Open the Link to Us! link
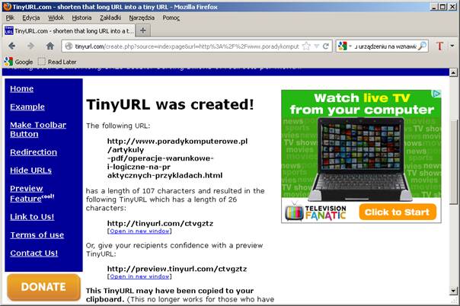 click(x=32, y=217)
